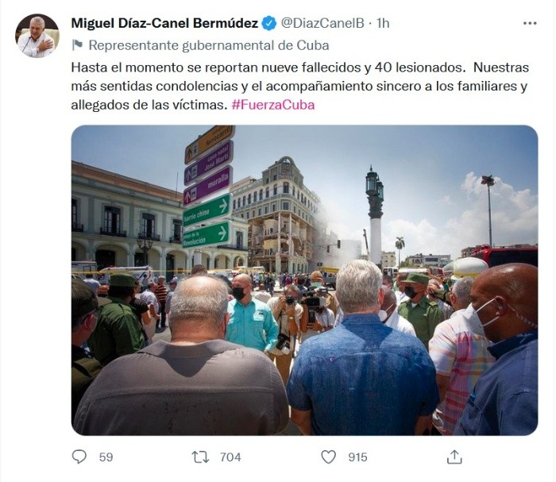Click the retweet arrows icon
The height and width of the screenshot is (482, 556).
pyautogui.click(x=200, y=457)
